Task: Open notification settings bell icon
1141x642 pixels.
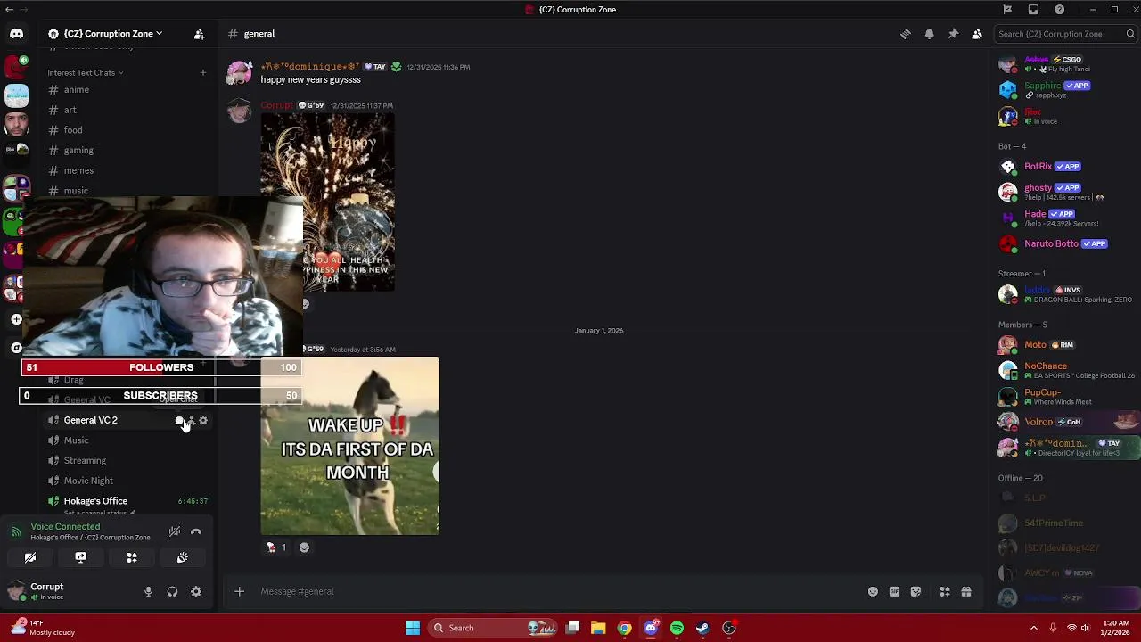Action: [x=929, y=34]
